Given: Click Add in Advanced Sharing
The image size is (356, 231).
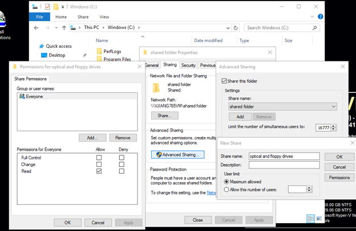Looking at the screenshot, I should coord(240,117).
